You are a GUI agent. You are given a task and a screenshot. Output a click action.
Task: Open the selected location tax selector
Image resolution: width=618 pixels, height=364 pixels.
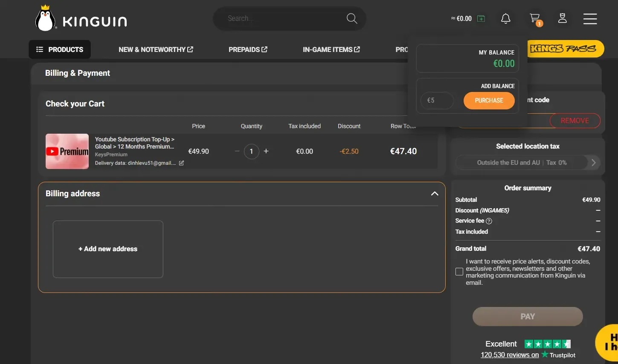tap(528, 163)
